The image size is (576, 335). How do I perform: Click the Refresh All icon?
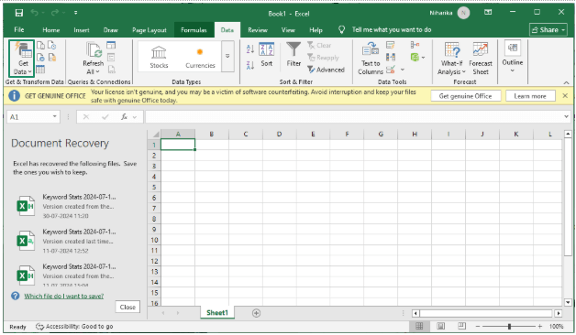[94, 58]
